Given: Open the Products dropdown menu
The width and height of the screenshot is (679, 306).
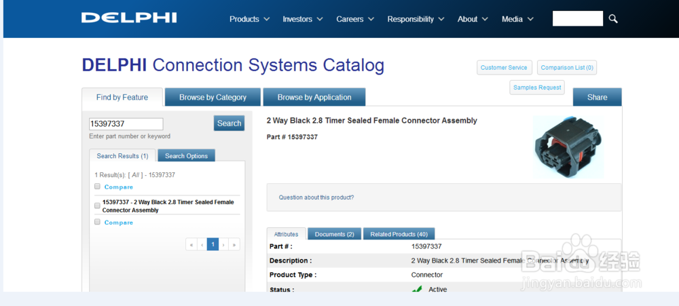Looking at the screenshot, I should (x=249, y=19).
